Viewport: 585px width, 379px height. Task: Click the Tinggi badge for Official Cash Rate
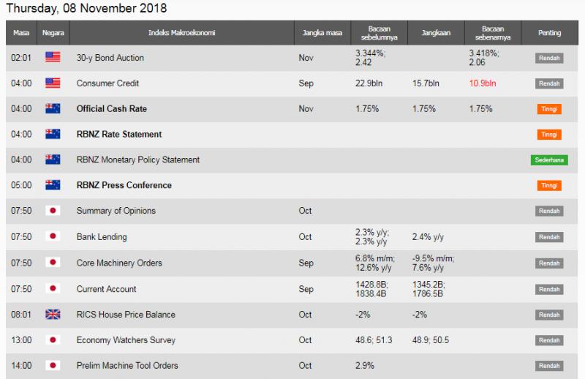pos(549,109)
